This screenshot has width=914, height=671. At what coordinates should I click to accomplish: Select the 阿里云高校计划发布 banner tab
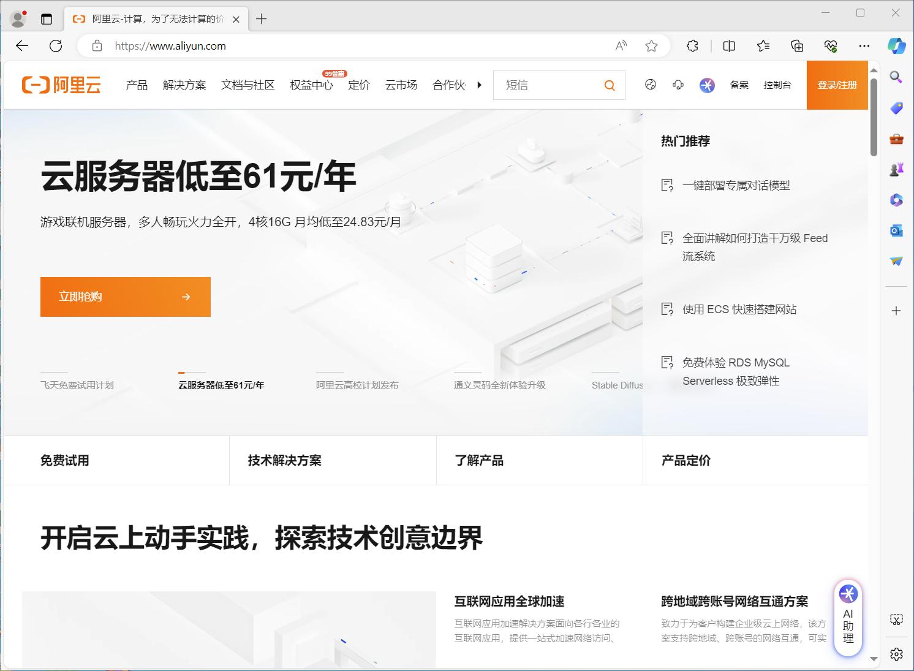[x=357, y=385]
